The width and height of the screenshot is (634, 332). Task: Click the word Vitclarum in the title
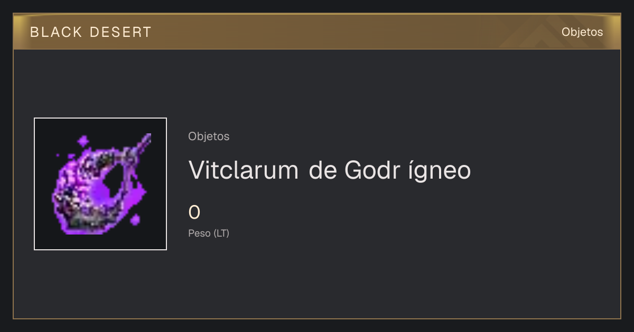coord(244,170)
